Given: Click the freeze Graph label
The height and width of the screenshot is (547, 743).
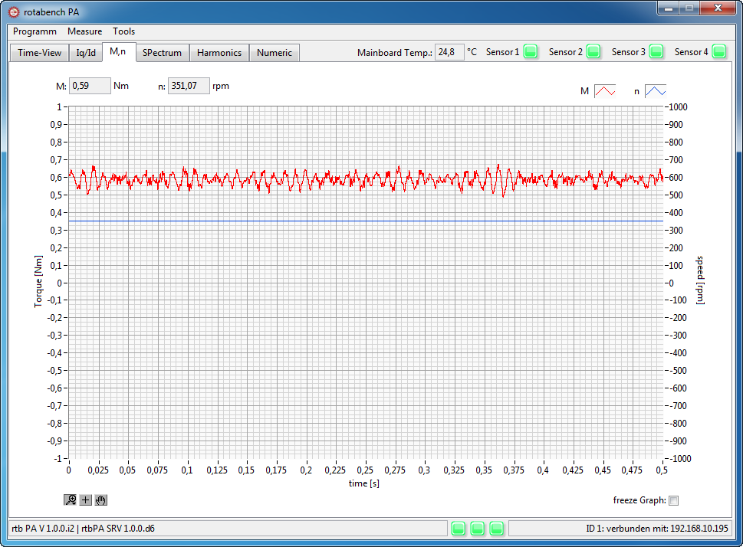Looking at the screenshot, I should pyautogui.click(x=639, y=500).
